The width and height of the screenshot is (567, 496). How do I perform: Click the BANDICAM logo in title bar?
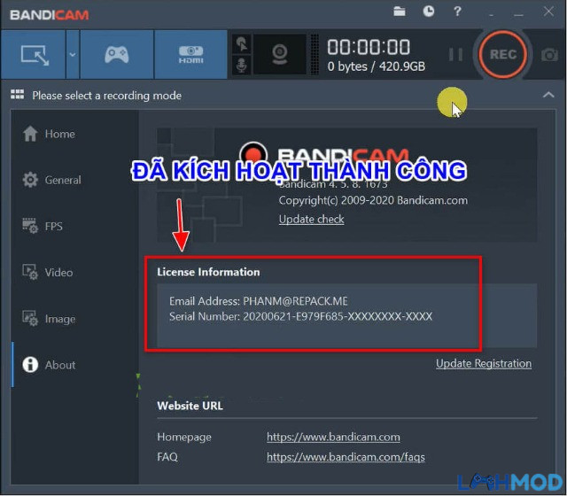pos(50,15)
